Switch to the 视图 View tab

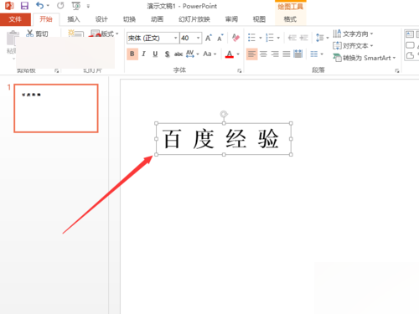(x=259, y=19)
